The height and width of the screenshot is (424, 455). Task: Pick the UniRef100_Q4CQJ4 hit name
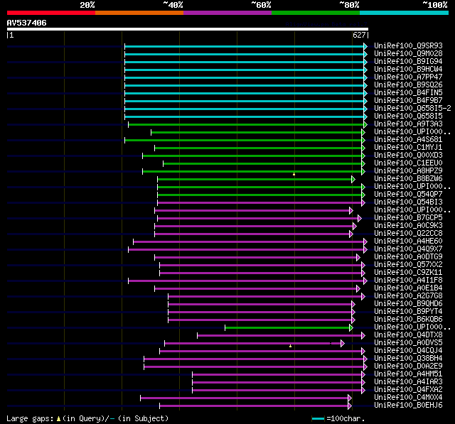(408, 351)
